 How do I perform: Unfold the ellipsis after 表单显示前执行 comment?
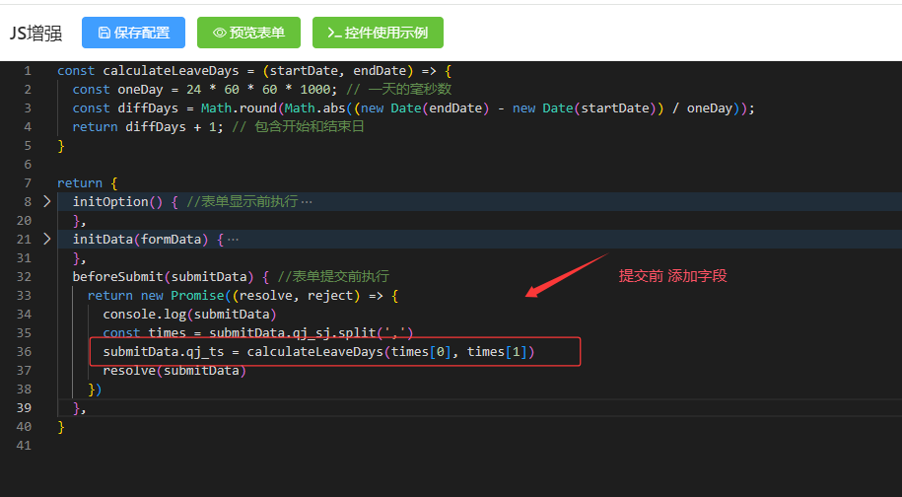307,202
